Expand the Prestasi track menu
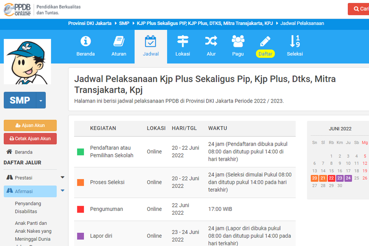Image resolution: width=369 pixels, height=246 pixels. [x=62, y=178]
